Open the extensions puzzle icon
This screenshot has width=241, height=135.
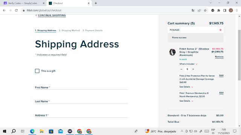(x=219, y=10)
